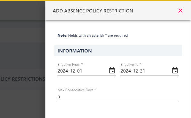Click the dimmed Policy Restrictions heading
Screen dimensions: 191x118
click(22, 79)
